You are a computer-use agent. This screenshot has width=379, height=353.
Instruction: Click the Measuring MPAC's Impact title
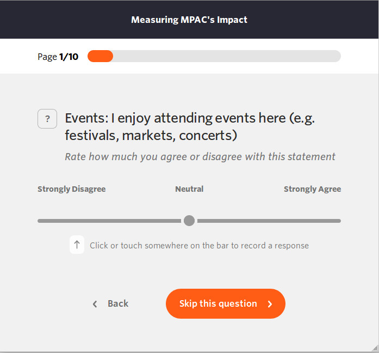pyautogui.click(x=189, y=20)
